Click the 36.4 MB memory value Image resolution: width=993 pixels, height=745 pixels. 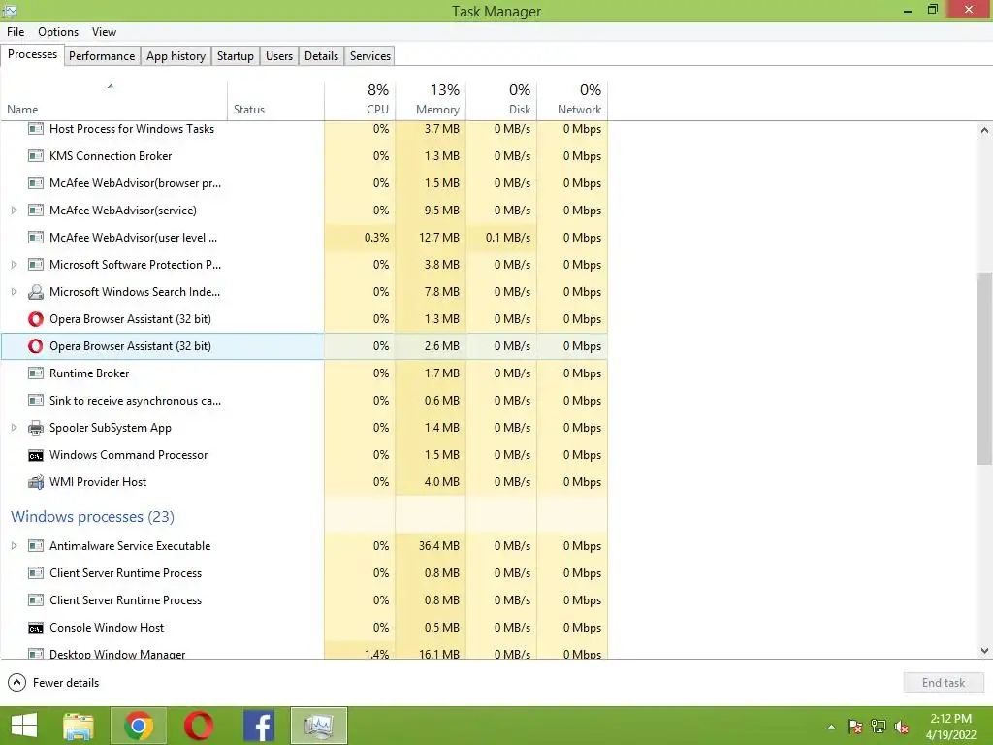(x=439, y=546)
